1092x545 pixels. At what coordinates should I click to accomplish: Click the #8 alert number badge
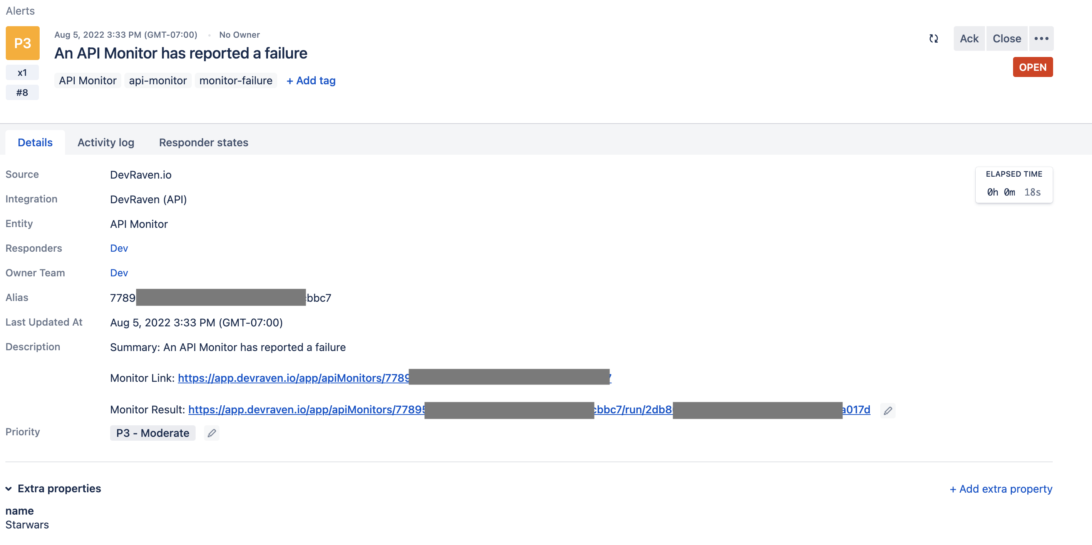click(x=22, y=92)
